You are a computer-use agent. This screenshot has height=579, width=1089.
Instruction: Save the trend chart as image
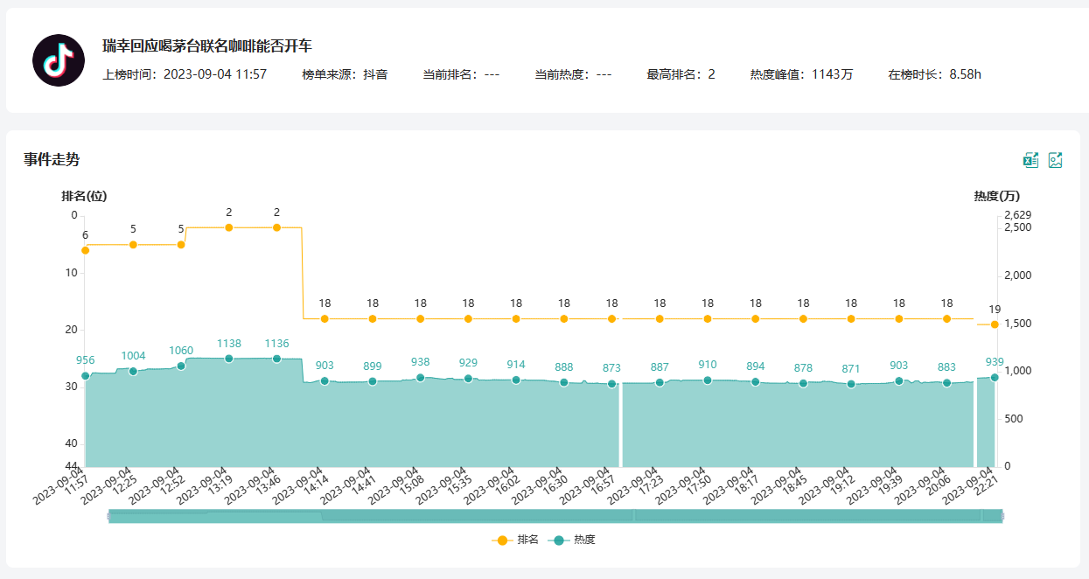pos(1056,160)
